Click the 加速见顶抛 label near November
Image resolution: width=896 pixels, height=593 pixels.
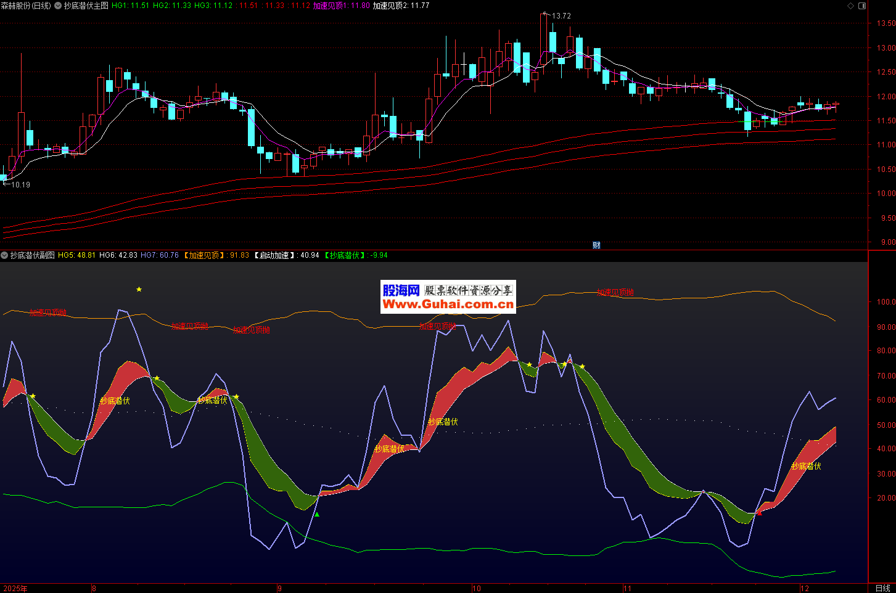pos(615,292)
